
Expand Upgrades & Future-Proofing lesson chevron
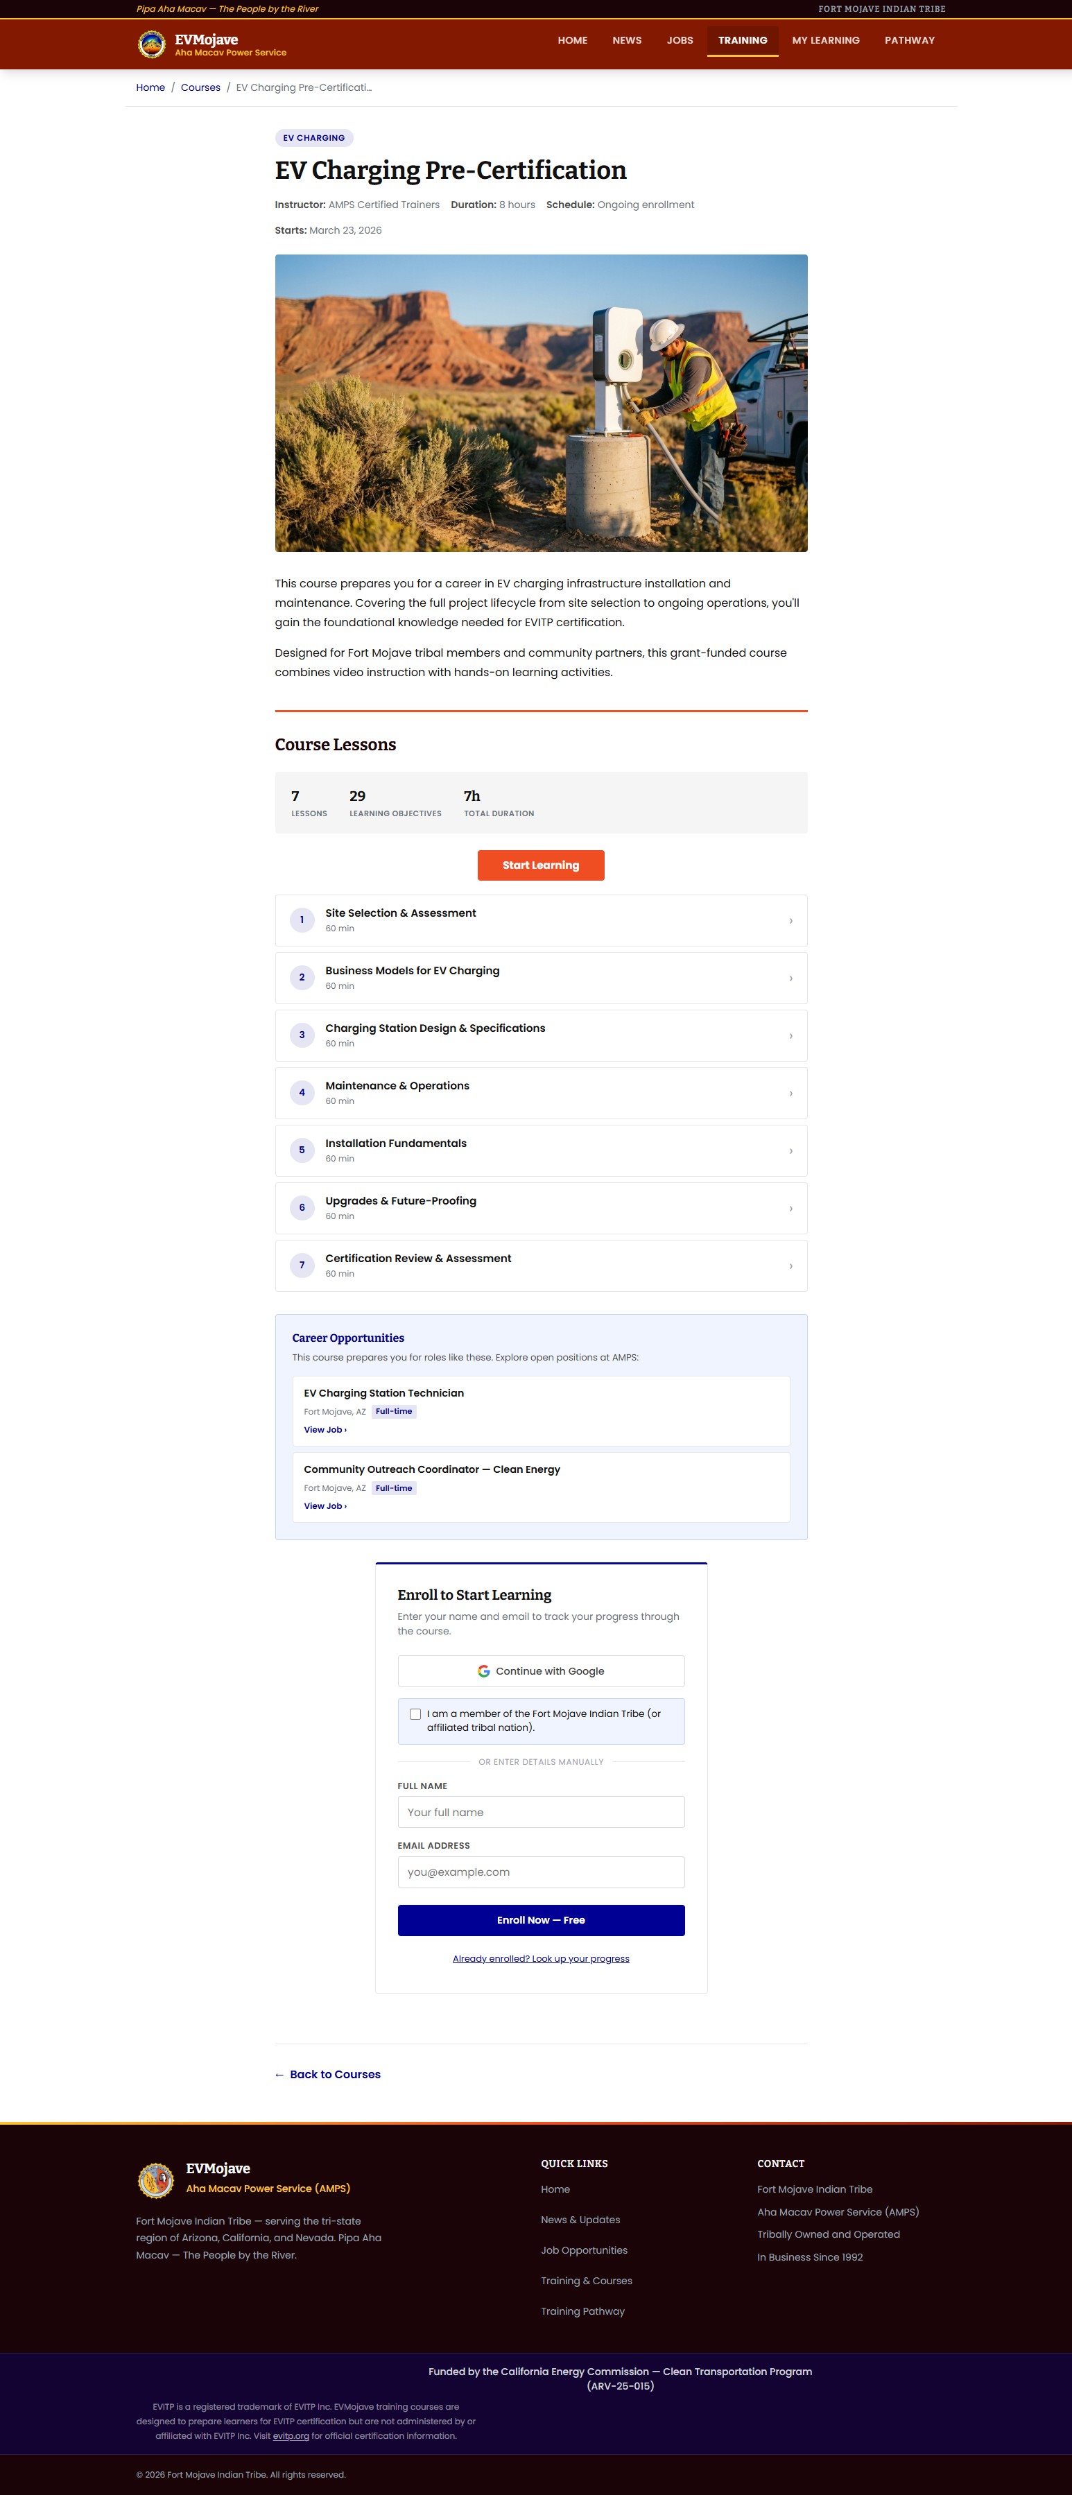coord(790,1209)
